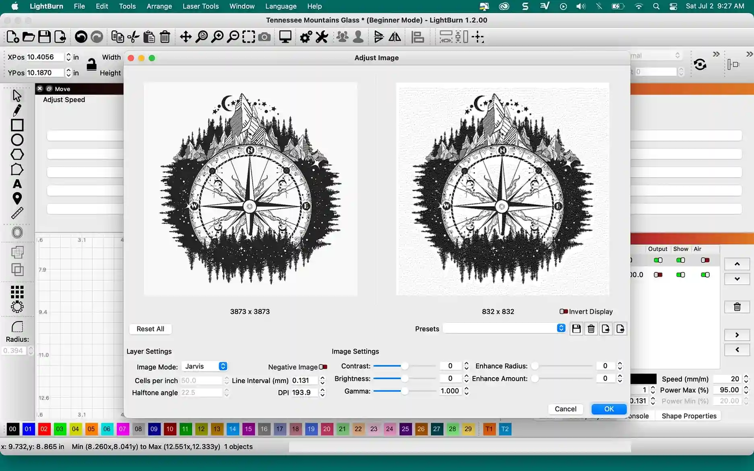The width and height of the screenshot is (754, 471).
Task: Adjust the Contrast slider handle
Action: pyautogui.click(x=405, y=366)
